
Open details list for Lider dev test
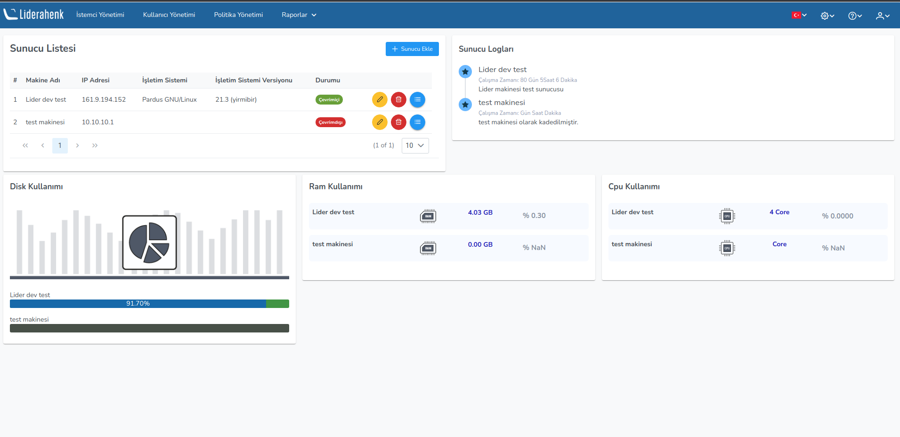pos(417,99)
